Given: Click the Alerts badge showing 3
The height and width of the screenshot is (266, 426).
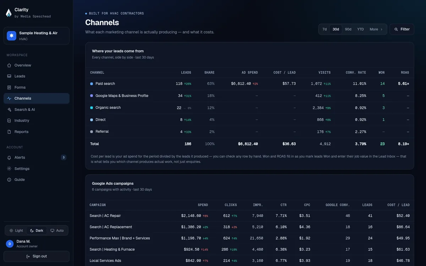Looking at the screenshot, I should tap(64, 157).
